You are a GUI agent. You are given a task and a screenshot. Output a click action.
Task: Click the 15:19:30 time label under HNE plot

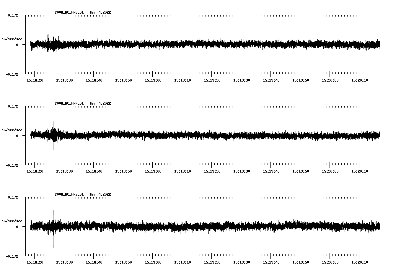242,80
